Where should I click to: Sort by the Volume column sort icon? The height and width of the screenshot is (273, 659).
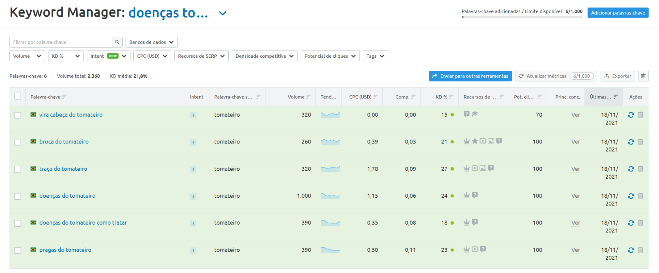[x=308, y=97]
